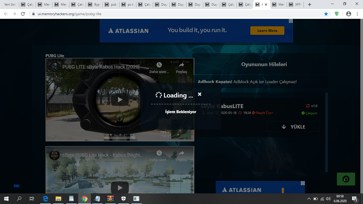The image size is (363, 204).
Task: Click the Adlbock Kapatın! warning text
Action: point(215,82)
